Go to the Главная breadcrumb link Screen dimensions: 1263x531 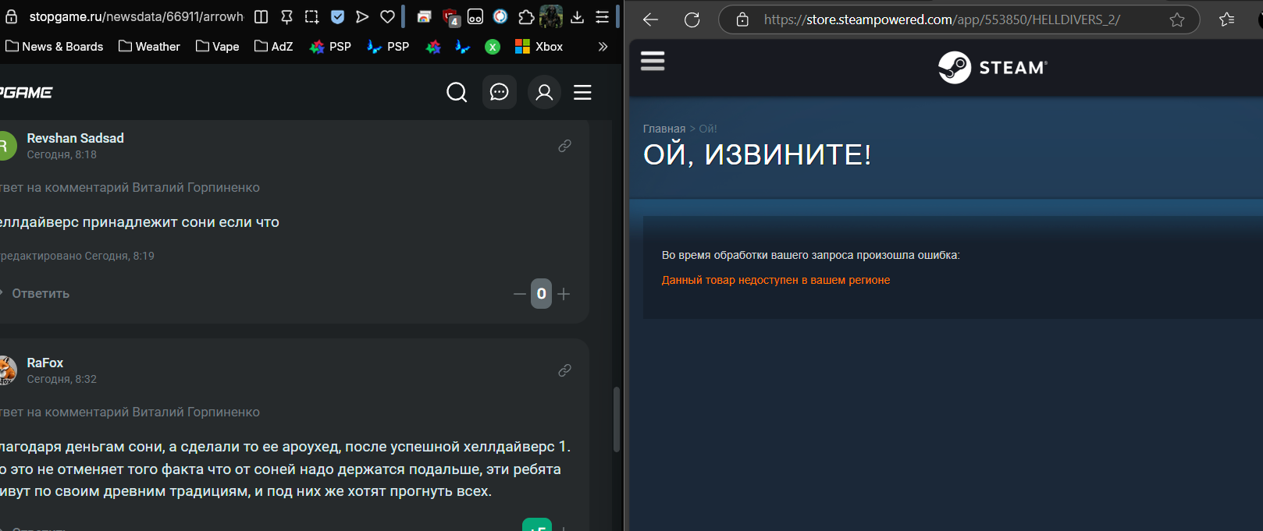click(664, 129)
